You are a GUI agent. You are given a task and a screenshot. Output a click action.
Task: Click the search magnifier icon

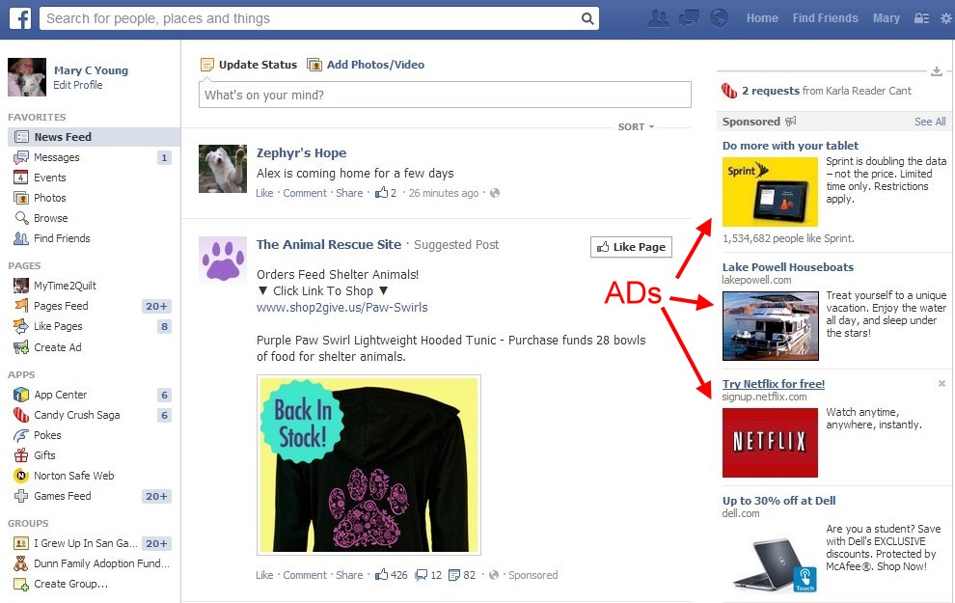coord(587,18)
